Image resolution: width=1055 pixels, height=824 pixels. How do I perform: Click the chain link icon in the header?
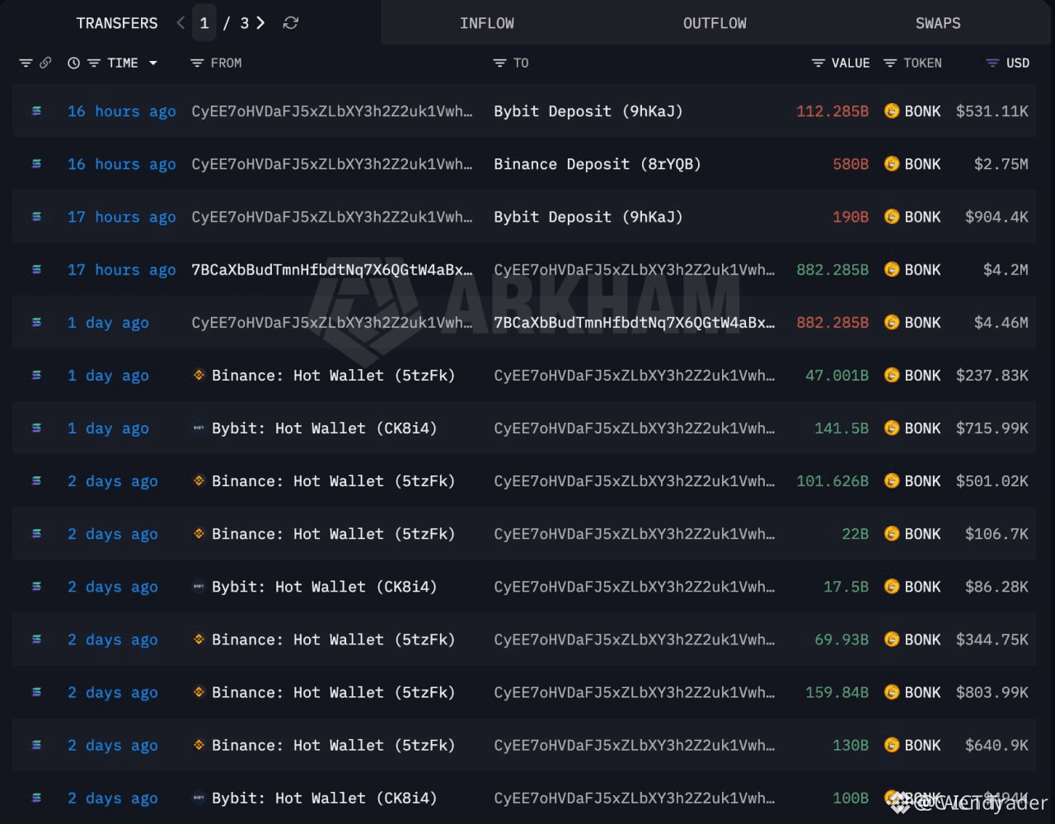[45, 63]
